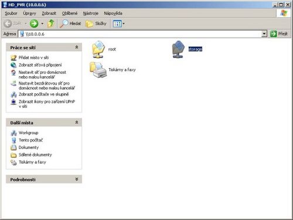Click the title bar computer icon
Screen dimensions: 293x220
tap(5, 5)
